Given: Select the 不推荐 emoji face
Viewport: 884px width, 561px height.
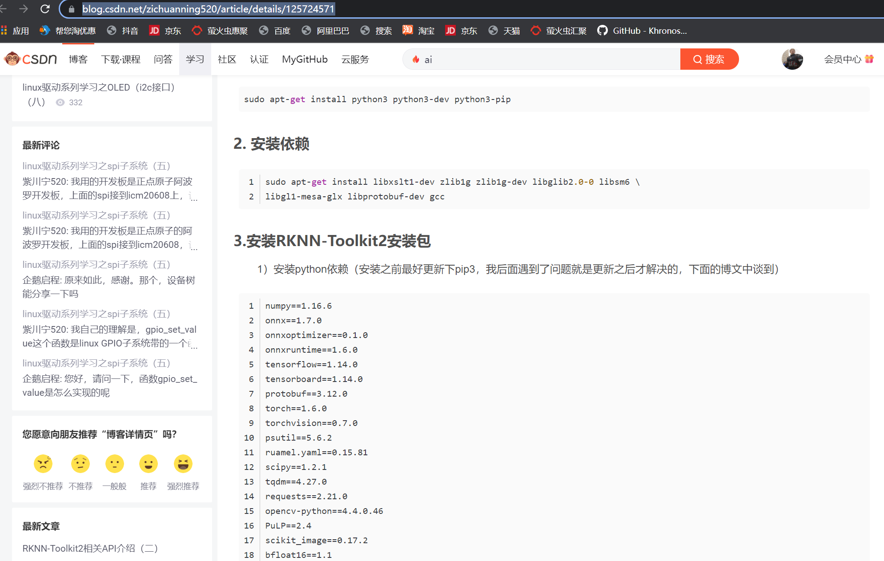Looking at the screenshot, I should tap(80, 464).
